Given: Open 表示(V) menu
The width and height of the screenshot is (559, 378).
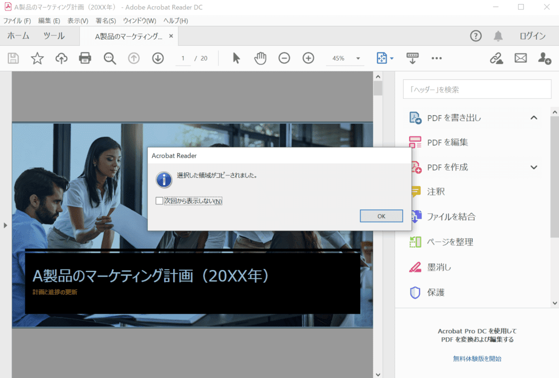Looking at the screenshot, I should 77,21.
